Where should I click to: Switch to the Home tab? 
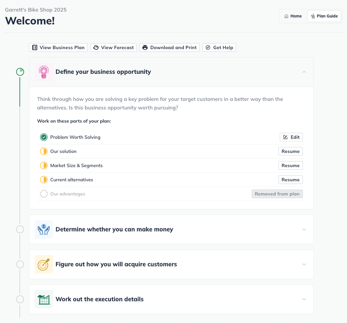[293, 16]
